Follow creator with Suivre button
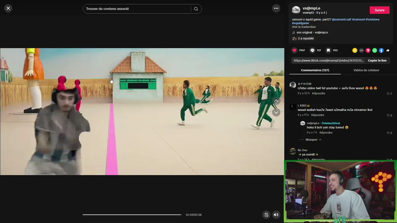 point(379,10)
